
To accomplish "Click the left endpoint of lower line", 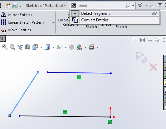I will pos(19,116).
